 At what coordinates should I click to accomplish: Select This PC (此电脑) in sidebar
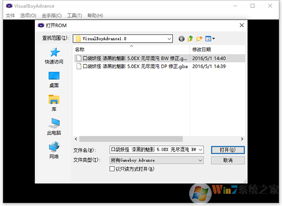(54, 127)
